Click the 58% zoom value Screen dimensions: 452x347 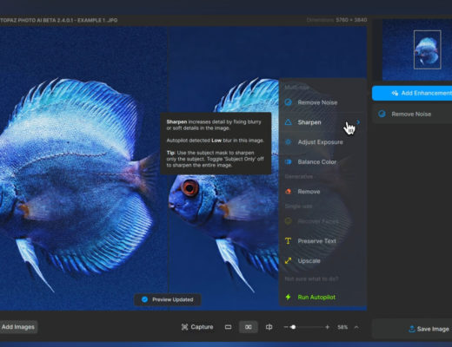342,327
